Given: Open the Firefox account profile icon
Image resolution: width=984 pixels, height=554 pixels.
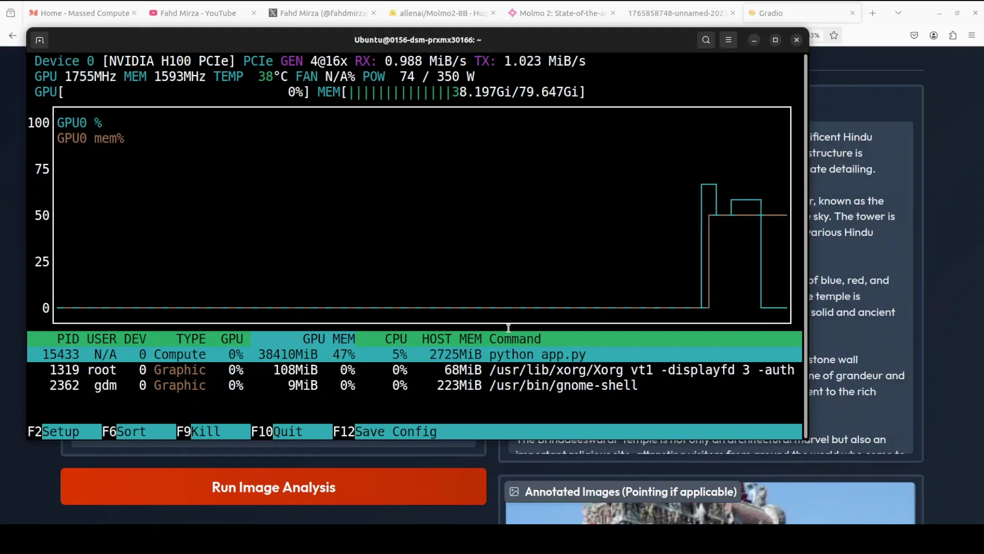Looking at the screenshot, I should (933, 35).
